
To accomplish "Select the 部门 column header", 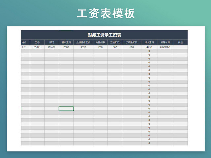I will (51, 42).
